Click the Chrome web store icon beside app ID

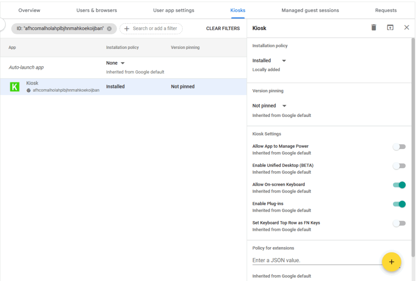pos(29,90)
